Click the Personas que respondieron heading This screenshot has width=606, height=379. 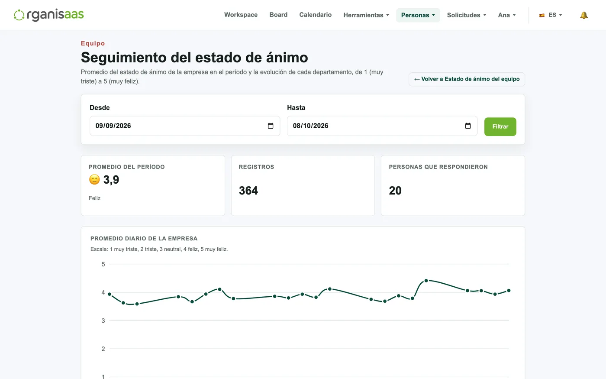pos(438,167)
